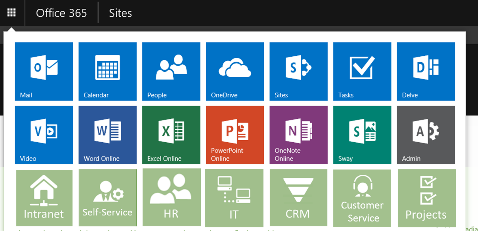478x231 pixels.
Task: Select the Self-Service tile
Action: coord(108,198)
